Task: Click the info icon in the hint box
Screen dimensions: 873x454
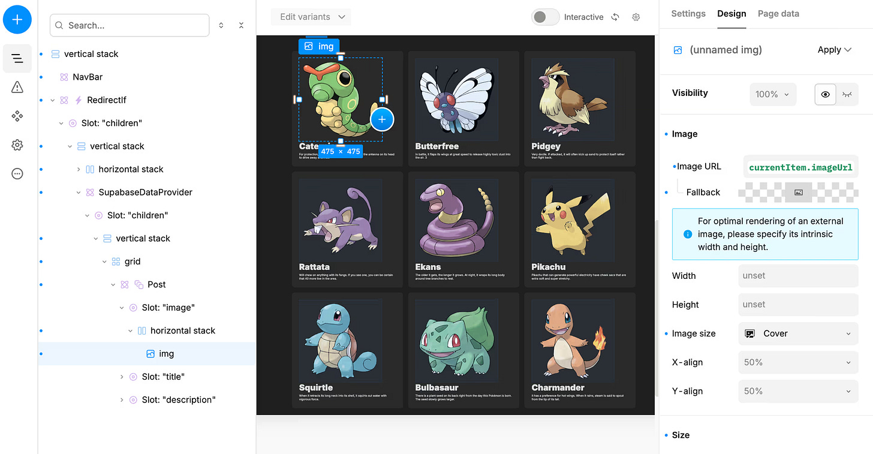Action: coord(688,234)
